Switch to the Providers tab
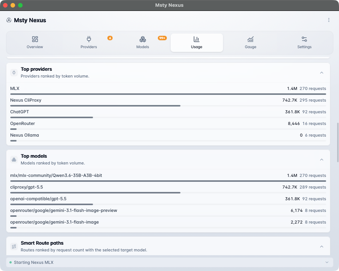The width and height of the screenshot is (339, 271). coord(89,43)
